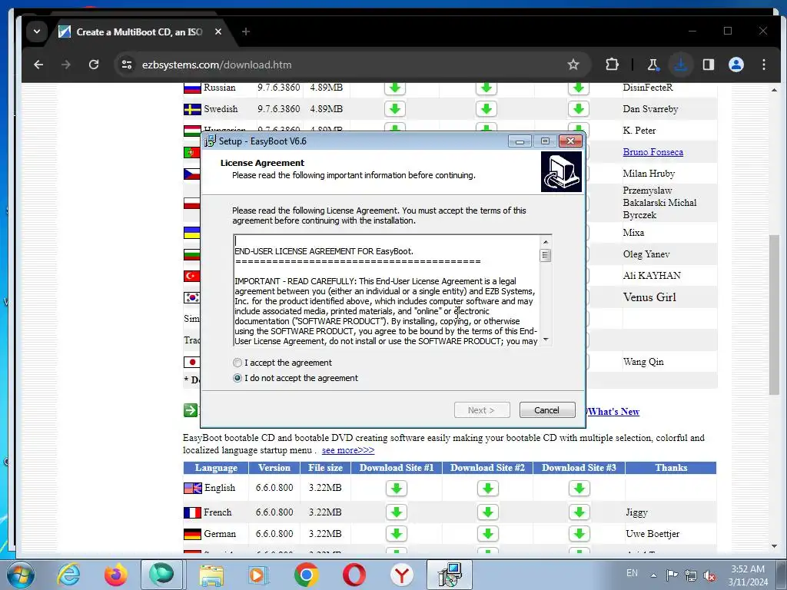Launch Internet Explorer from taskbar
The width and height of the screenshot is (787, 590).
click(68, 575)
